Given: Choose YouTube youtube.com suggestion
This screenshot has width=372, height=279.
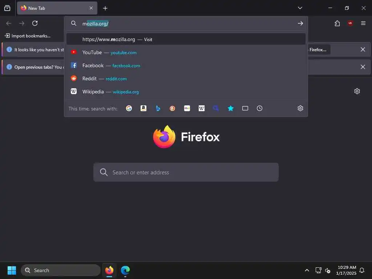Looking at the screenshot, I should click(186, 52).
